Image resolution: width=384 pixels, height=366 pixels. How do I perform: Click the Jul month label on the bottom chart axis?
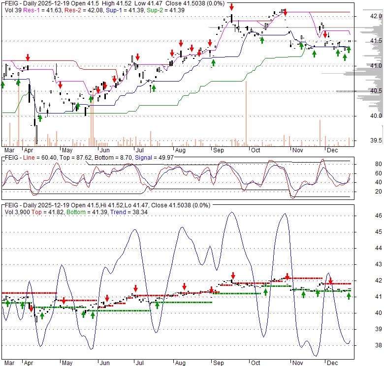pyautogui.click(x=140, y=364)
